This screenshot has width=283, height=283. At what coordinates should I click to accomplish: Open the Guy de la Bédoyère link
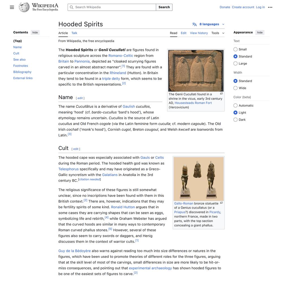point(74,251)
